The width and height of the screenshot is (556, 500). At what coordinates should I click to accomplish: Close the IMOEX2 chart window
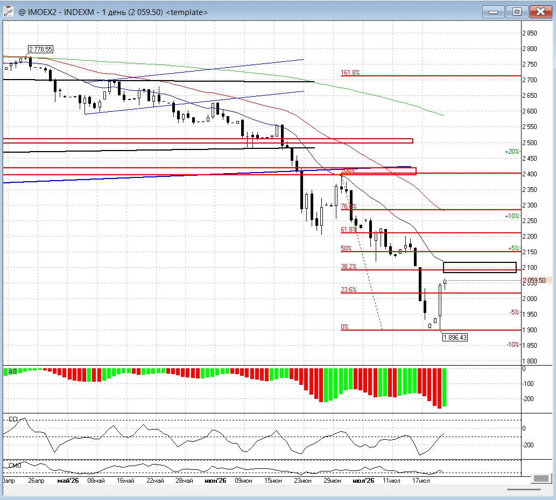540,12
